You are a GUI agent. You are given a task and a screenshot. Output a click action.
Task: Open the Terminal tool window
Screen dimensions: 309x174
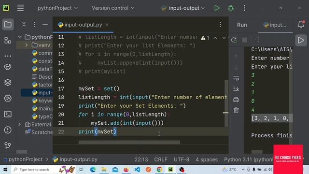click(8, 114)
